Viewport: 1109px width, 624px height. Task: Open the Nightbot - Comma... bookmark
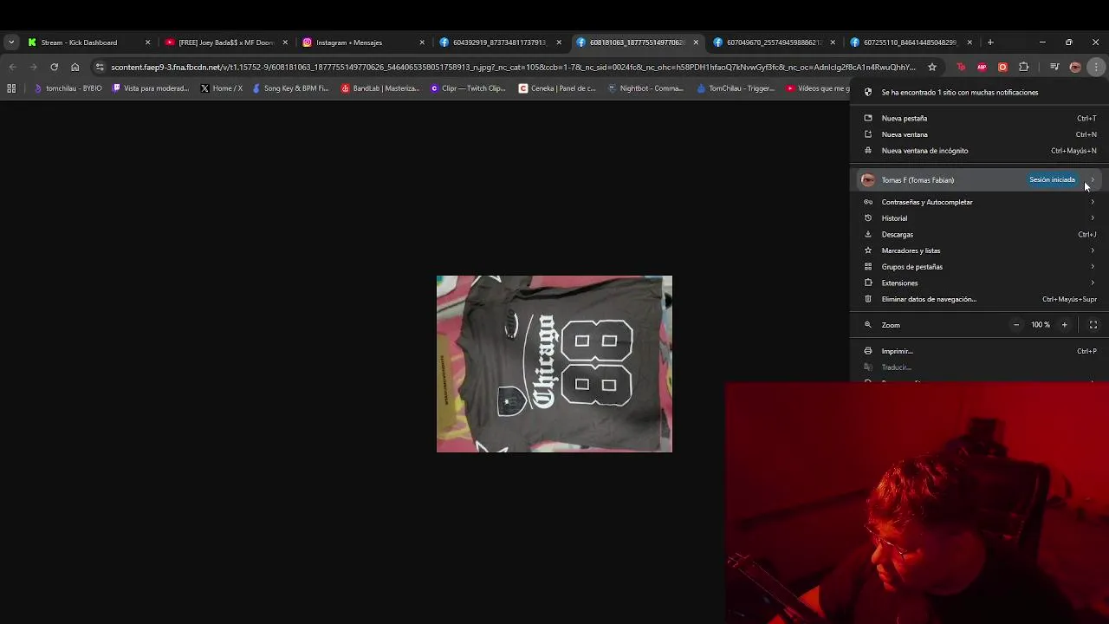point(645,88)
